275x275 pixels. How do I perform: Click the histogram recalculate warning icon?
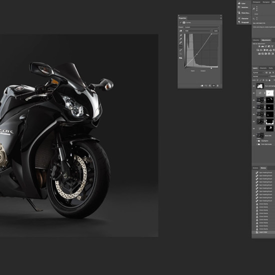pos(181,58)
